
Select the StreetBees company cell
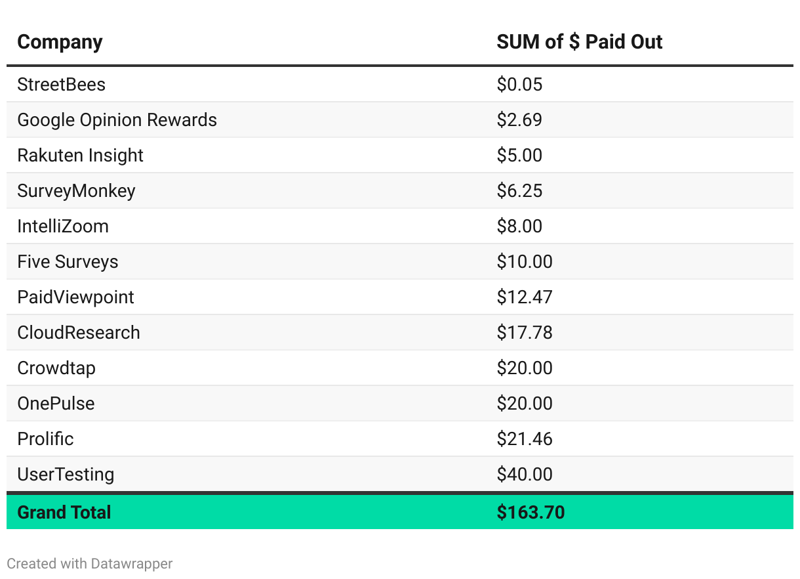tap(61, 85)
